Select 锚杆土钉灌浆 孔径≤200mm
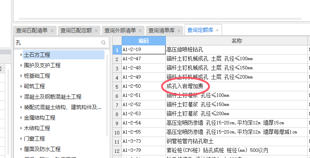Viewport: 310px width, 158px height. [237, 114]
